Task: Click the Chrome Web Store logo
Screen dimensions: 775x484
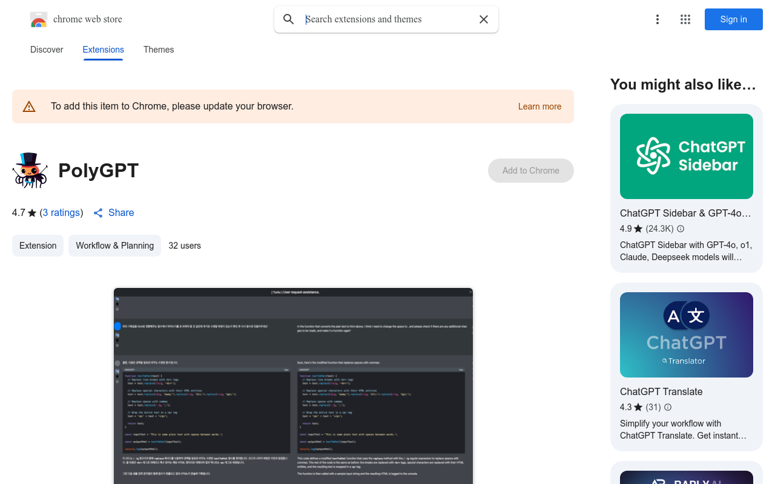Action: coord(39,19)
